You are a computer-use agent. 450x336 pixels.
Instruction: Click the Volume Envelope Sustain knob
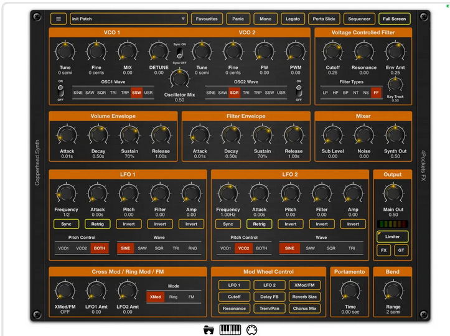click(129, 135)
